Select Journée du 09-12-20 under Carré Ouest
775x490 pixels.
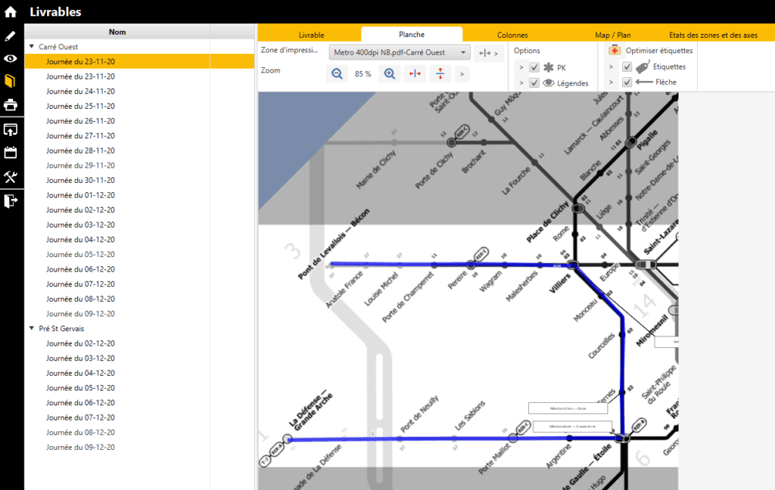80,314
